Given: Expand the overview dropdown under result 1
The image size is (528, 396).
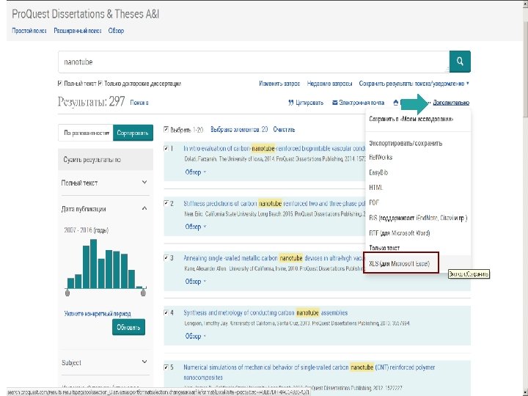Looking at the screenshot, I should [196, 172].
